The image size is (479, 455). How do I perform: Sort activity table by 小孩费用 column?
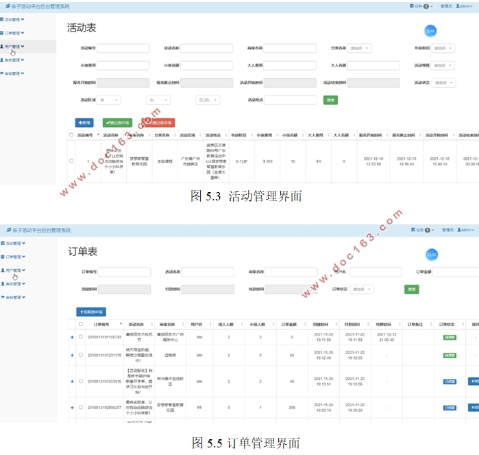pyautogui.click(x=267, y=135)
